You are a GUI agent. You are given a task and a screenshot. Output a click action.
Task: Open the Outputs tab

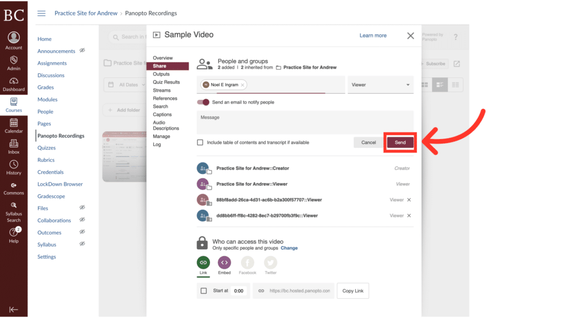coord(161,74)
